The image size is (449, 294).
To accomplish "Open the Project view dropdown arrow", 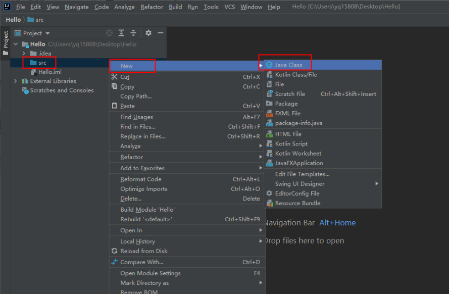I will (47, 33).
